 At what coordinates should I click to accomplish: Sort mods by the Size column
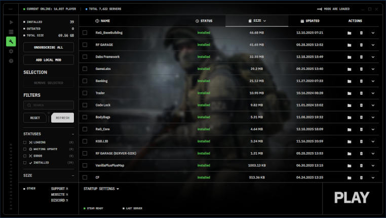(257, 21)
